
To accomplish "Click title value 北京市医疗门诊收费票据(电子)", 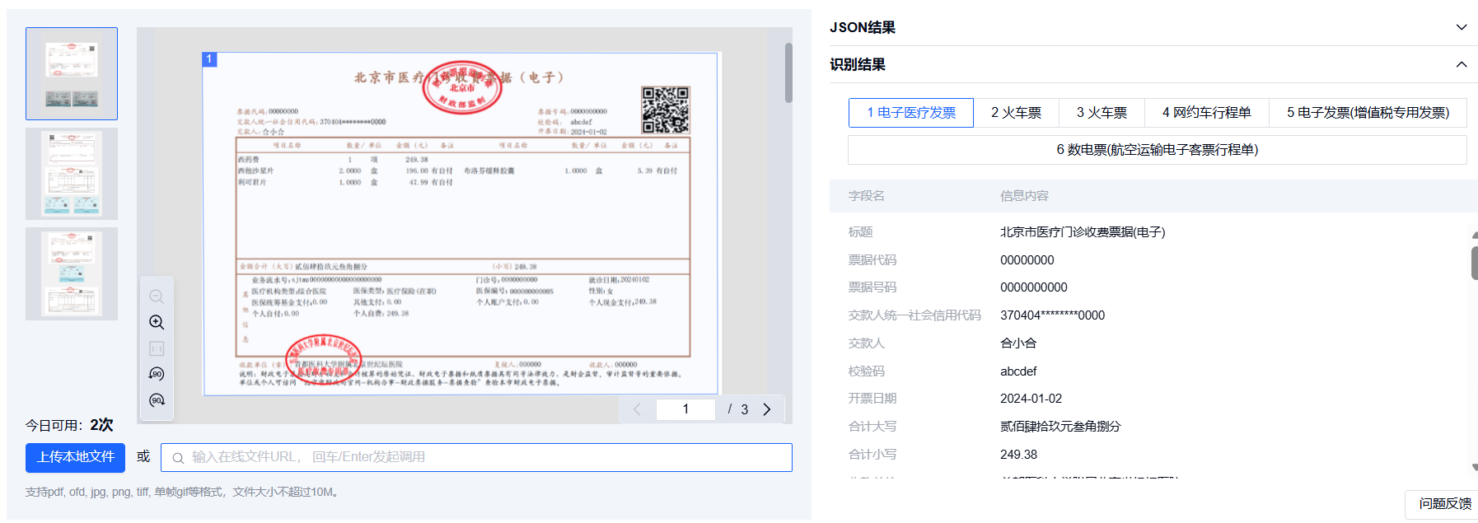I will pyautogui.click(x=1083, y=232).
